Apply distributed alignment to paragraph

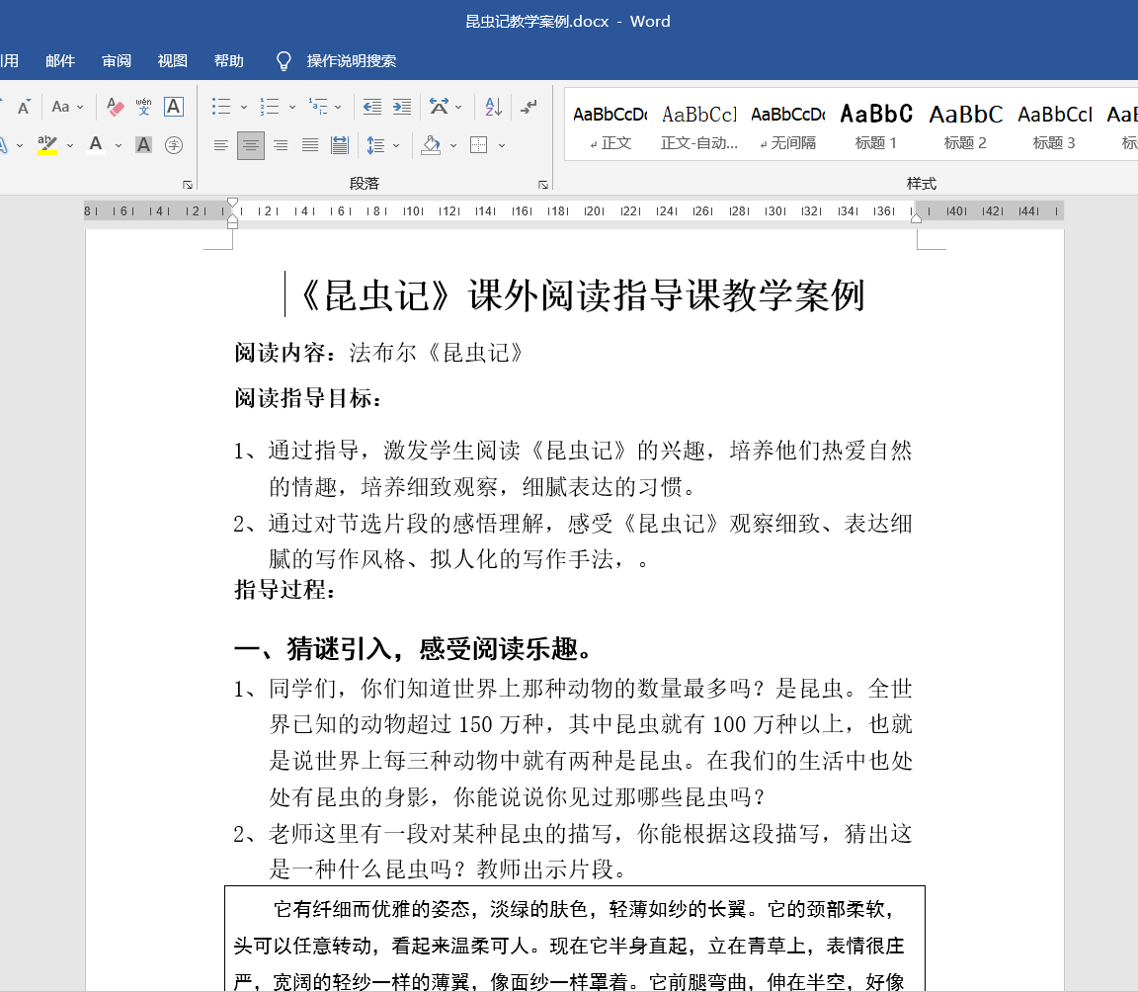point(340,145)
